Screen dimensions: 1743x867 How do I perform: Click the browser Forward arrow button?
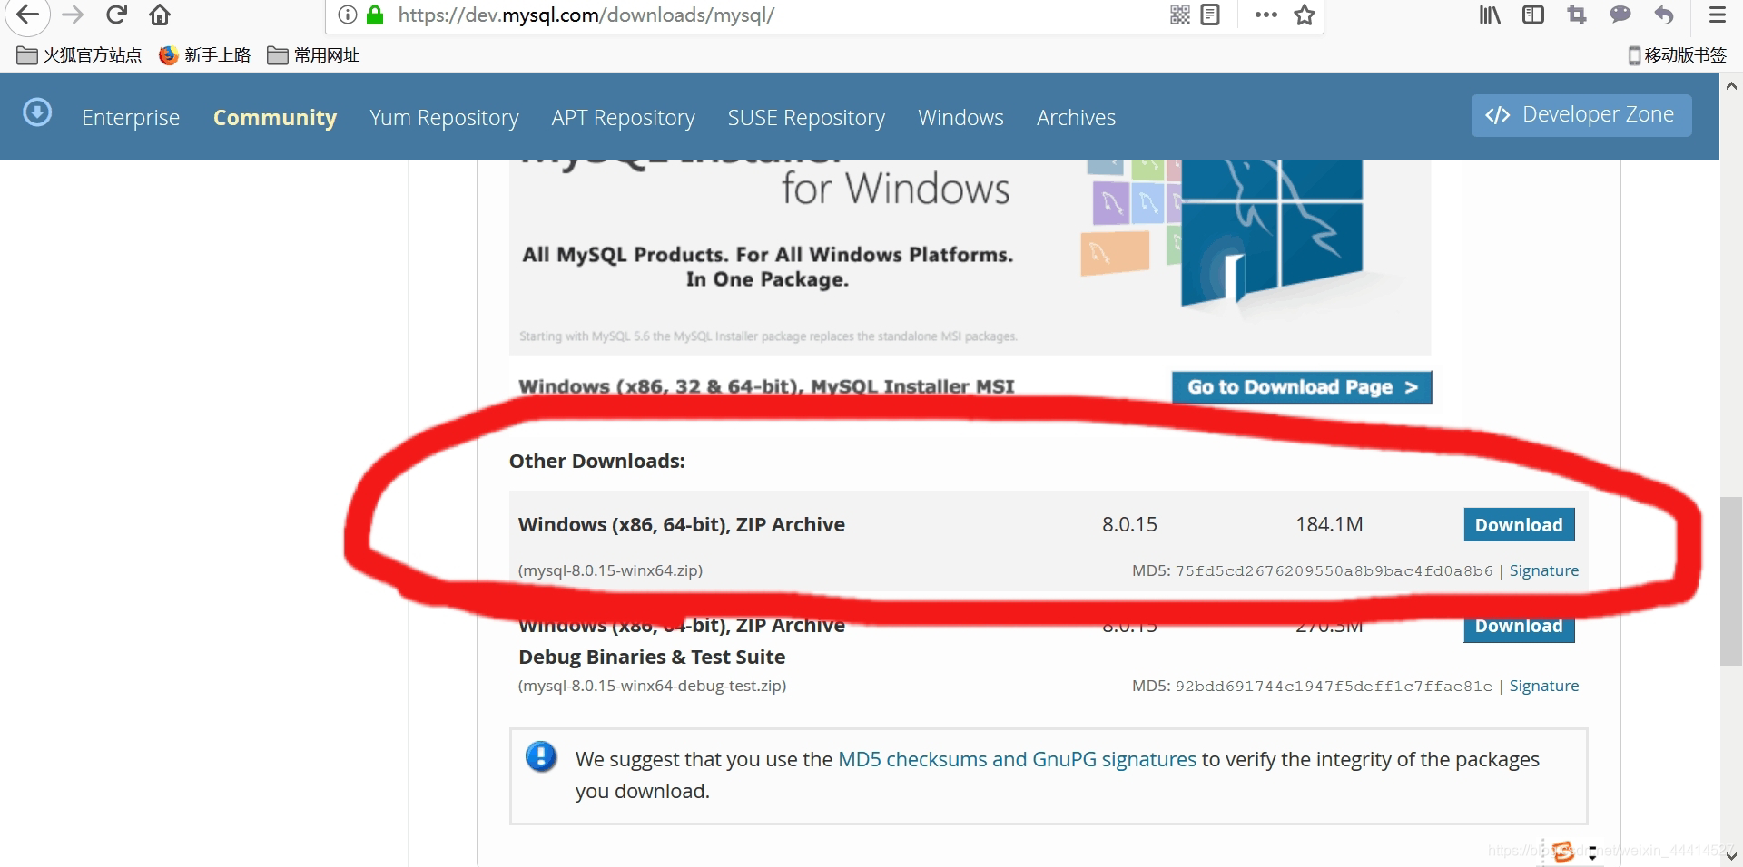[x=73, y=15]
